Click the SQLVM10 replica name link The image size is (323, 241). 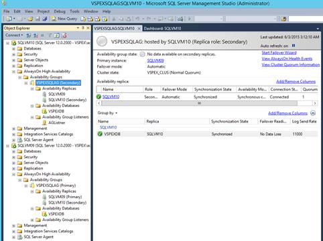click(111, 96)
